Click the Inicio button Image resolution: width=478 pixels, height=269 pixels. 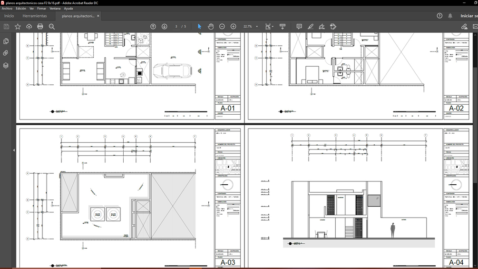[x=9, y=16]
